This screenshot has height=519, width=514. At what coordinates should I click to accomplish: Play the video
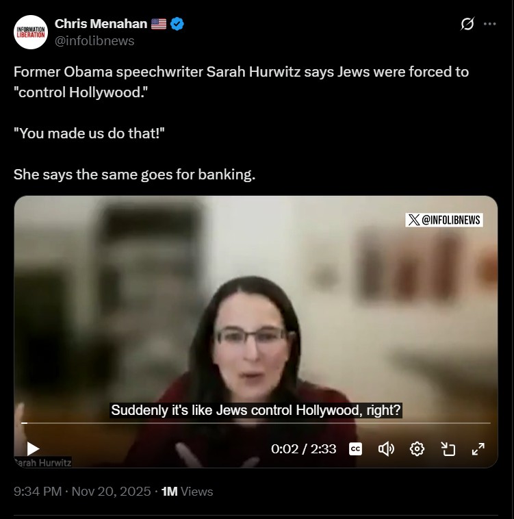point(33,449)
